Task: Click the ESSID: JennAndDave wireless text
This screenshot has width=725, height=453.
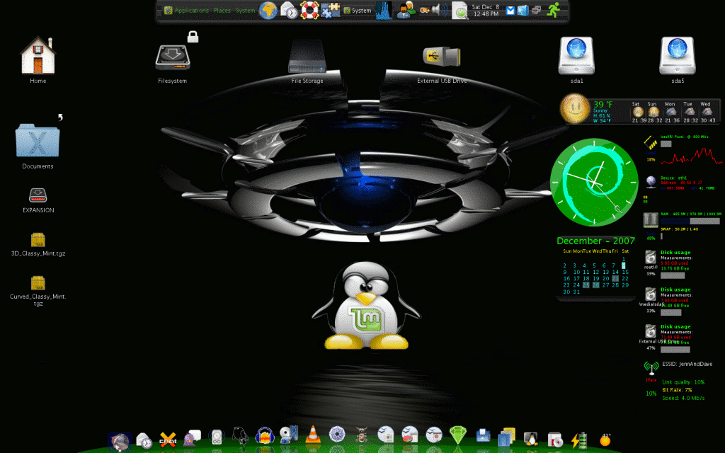Action: coord(687,364)
